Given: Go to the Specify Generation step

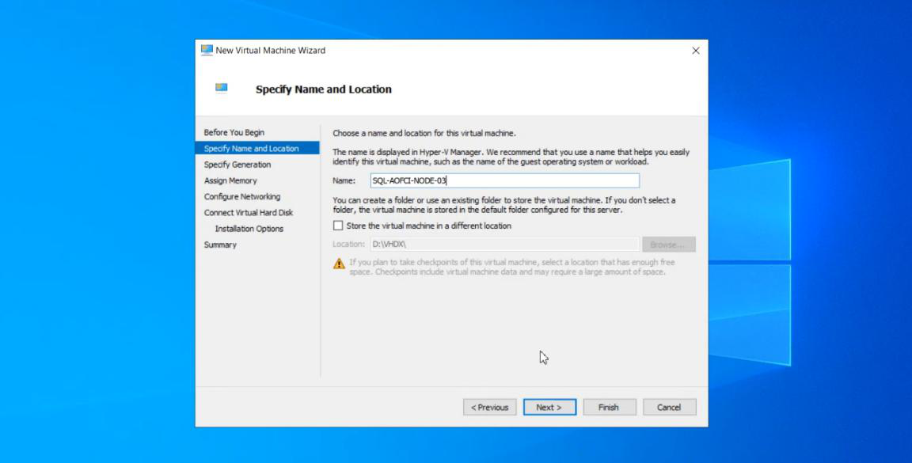Looking at the screenshot, I should [x=237, y=165].
